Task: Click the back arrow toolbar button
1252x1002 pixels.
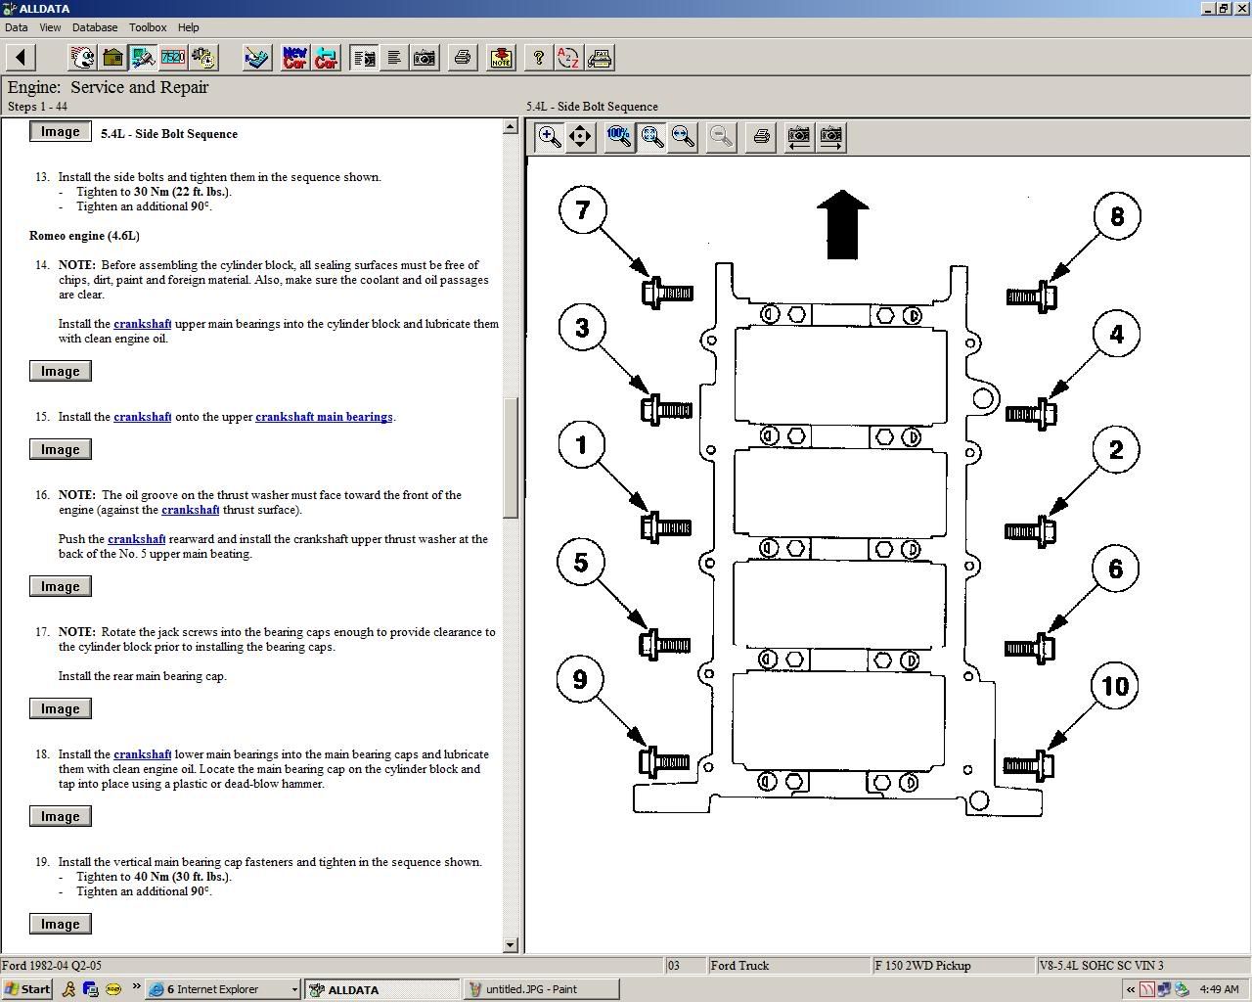Action: pyautogui.click(x=21, y=58)
